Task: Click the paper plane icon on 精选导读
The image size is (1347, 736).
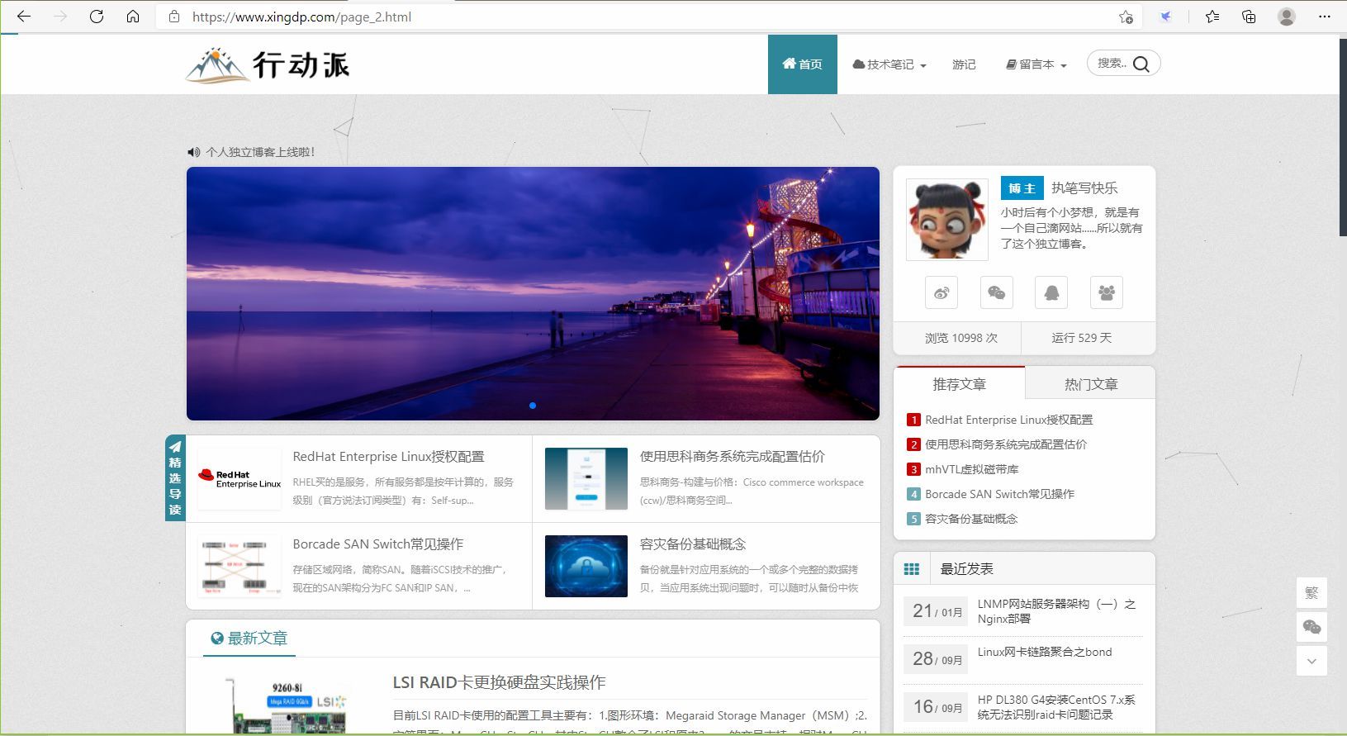Action: point(175,447)
